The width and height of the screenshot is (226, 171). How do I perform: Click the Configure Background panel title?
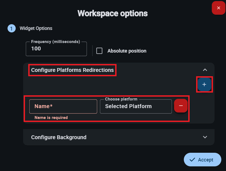point(59,137)
